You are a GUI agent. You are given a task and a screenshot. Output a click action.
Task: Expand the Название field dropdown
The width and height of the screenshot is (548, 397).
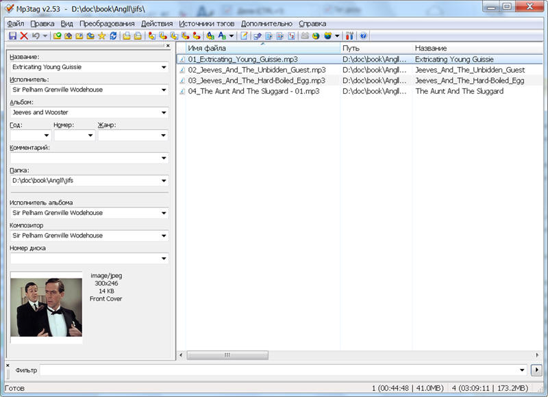pyautogui.click(x=164, y=67)
